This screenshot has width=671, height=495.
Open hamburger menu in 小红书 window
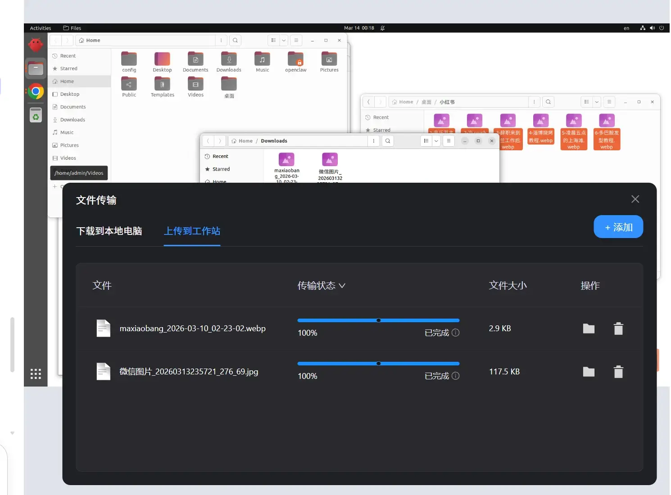coord(609,102)
